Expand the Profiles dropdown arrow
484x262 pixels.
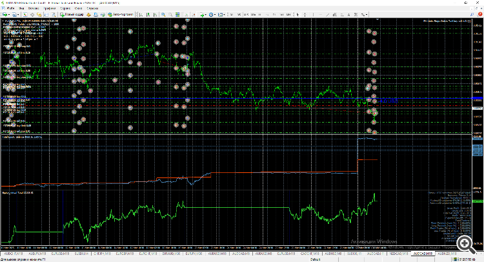18,14
